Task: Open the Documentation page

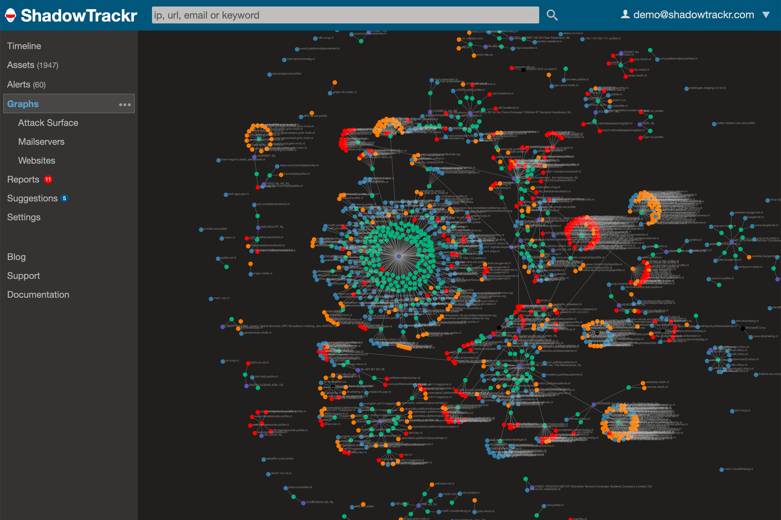Action: 38,294
